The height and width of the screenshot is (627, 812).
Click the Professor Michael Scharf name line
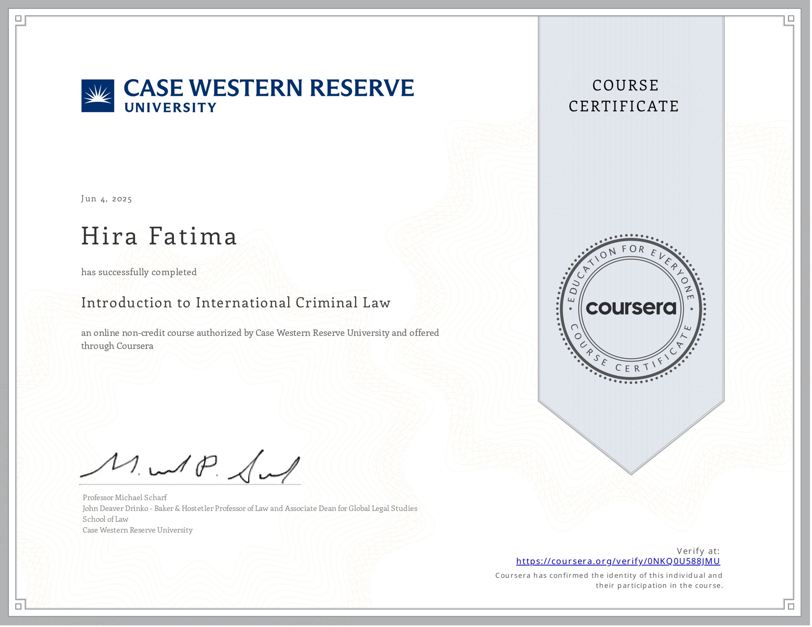(125, 497)
